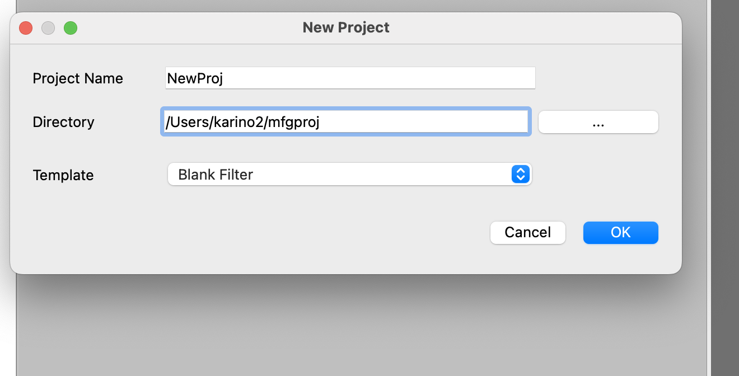Click the Project Name label
This screenshot has height=376, width=739.
(x=78, y=78)
